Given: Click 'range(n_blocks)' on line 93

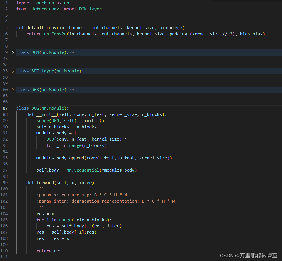Looking at the screenshot, I should coord(88,145).
